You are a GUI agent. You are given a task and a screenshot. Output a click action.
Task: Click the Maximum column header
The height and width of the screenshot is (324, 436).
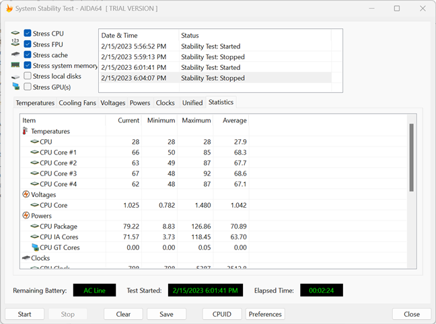click(195, 120)
